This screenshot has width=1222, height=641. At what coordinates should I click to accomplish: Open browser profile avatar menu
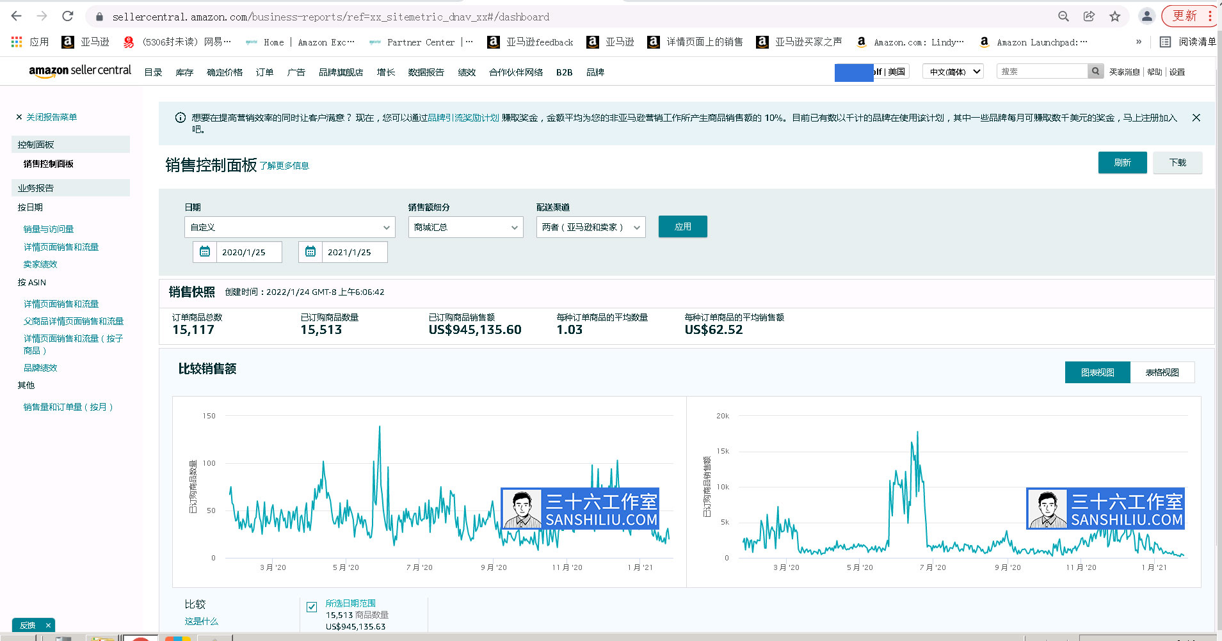[x=1146, y=17]
